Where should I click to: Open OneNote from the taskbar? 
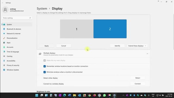tap(60, 95)
